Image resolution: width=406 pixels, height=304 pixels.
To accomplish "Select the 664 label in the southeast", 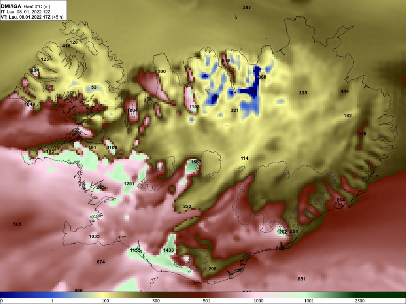I will [341, 200].
